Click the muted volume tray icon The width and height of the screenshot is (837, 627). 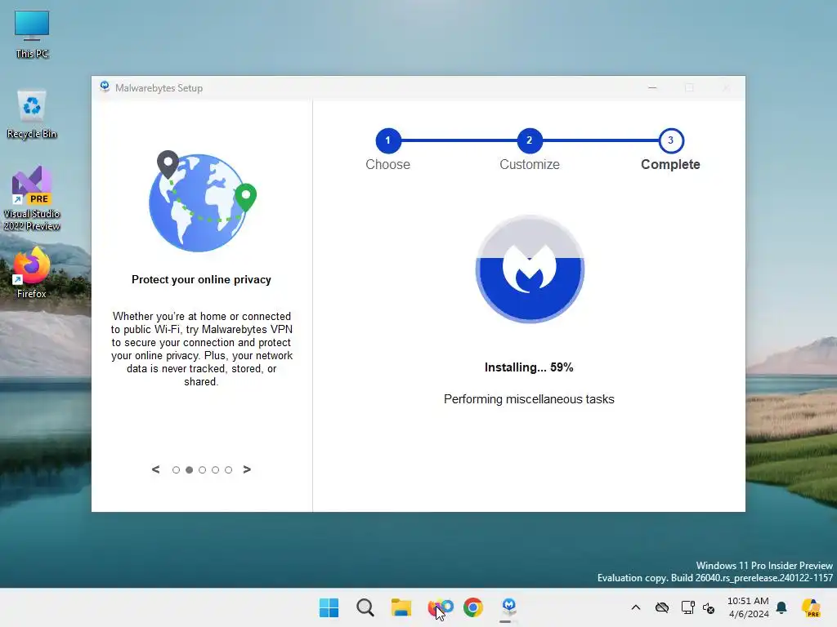click(x=709, y=607)
